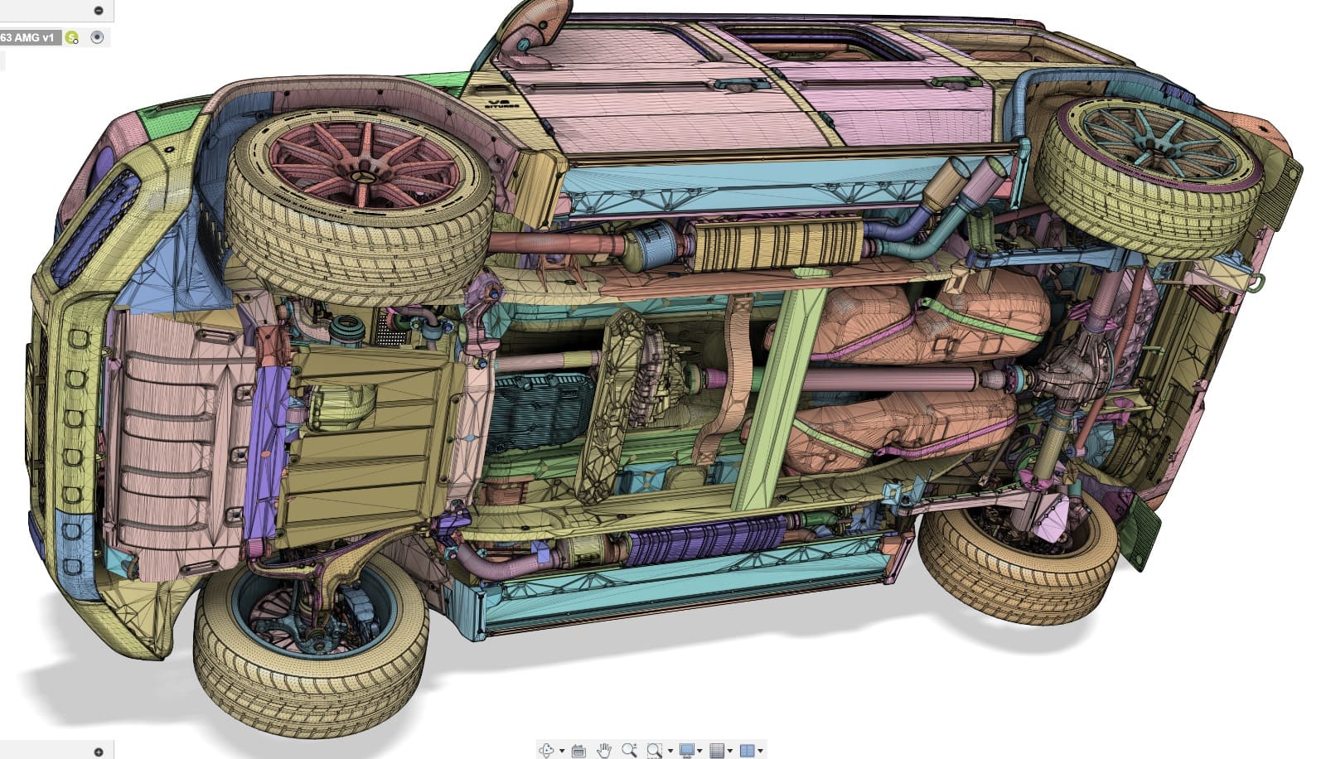Activate the Pan hand tool
Image resolution: width=1326 pixels, height=759 pixels.
coord(604,751)
